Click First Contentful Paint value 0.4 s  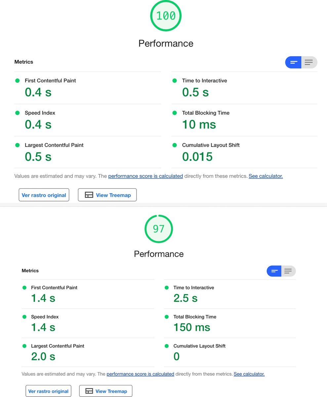pyautogui.click(x=38, y=92)
